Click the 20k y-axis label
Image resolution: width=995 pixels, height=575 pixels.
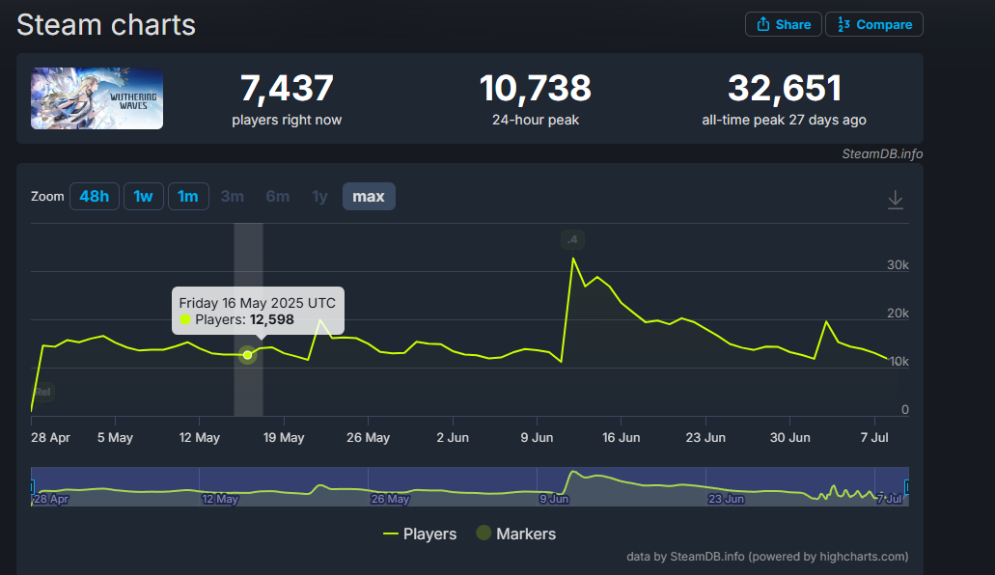898,313
